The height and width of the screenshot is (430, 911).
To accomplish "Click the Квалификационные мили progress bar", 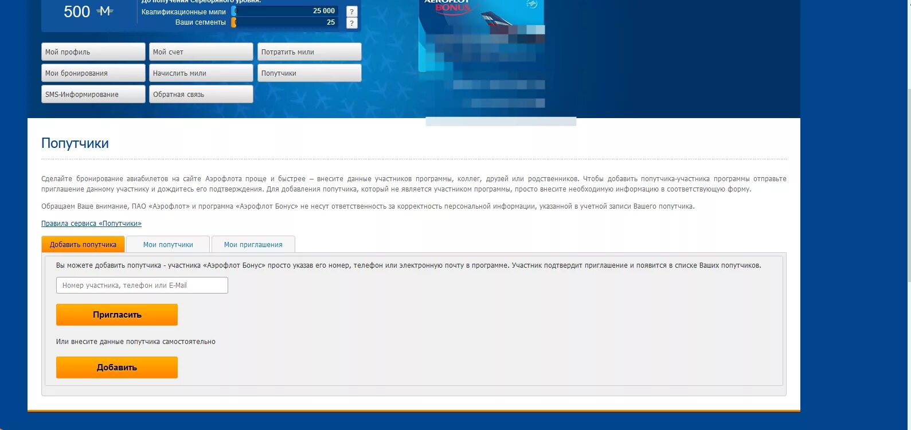I will click(x=284, y=11).
